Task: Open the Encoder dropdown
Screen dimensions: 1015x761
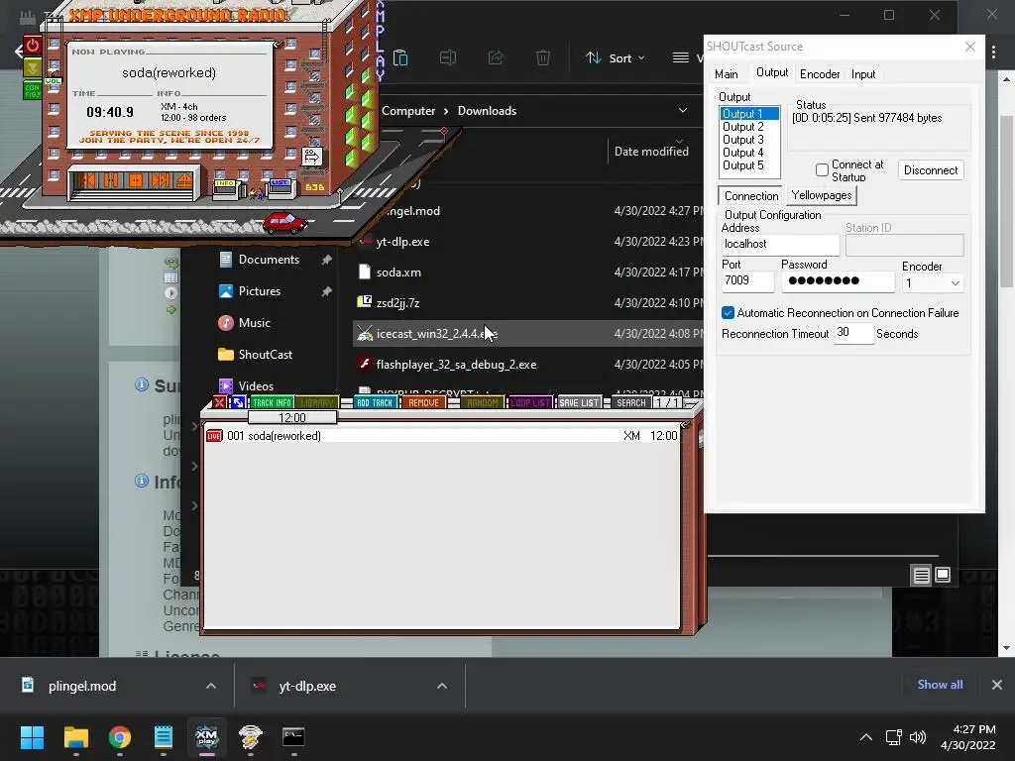Action: [932, 283]
